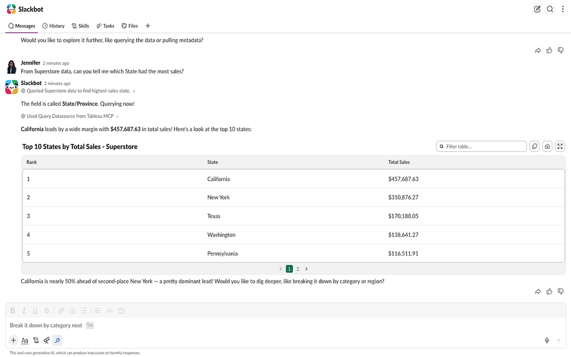571x357 pixels.
Task: Select table page 1
Action: coord(289,269)
